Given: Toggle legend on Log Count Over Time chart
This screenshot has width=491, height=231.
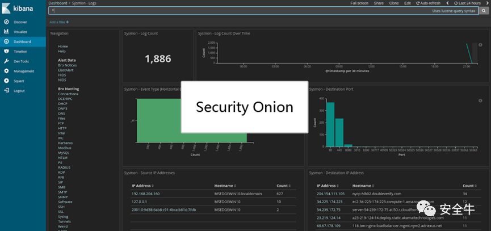Looking at the screenshot, I should click(480, 45).
